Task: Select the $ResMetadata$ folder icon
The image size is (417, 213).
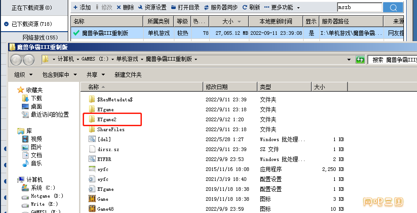Action: pyautogui.click(x=92, y=99)
